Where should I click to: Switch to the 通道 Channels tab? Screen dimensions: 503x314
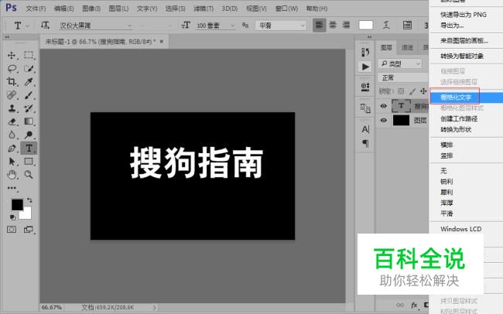click(407, 48)
